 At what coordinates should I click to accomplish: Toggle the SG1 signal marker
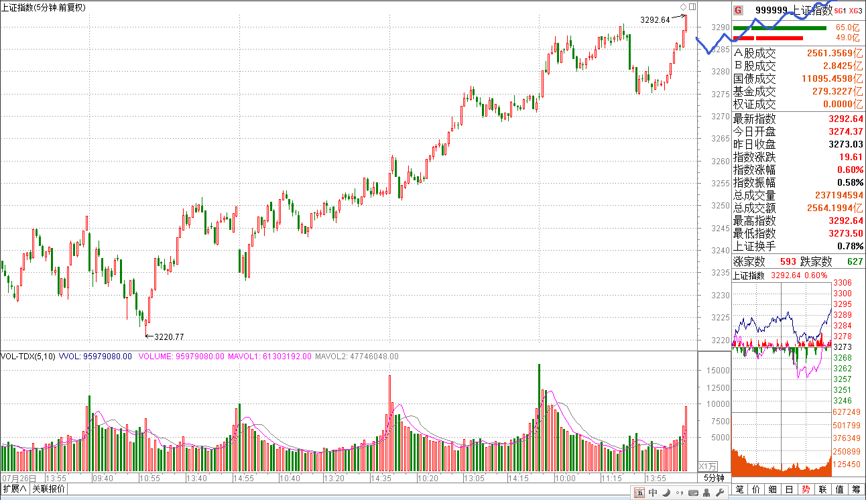839,10
